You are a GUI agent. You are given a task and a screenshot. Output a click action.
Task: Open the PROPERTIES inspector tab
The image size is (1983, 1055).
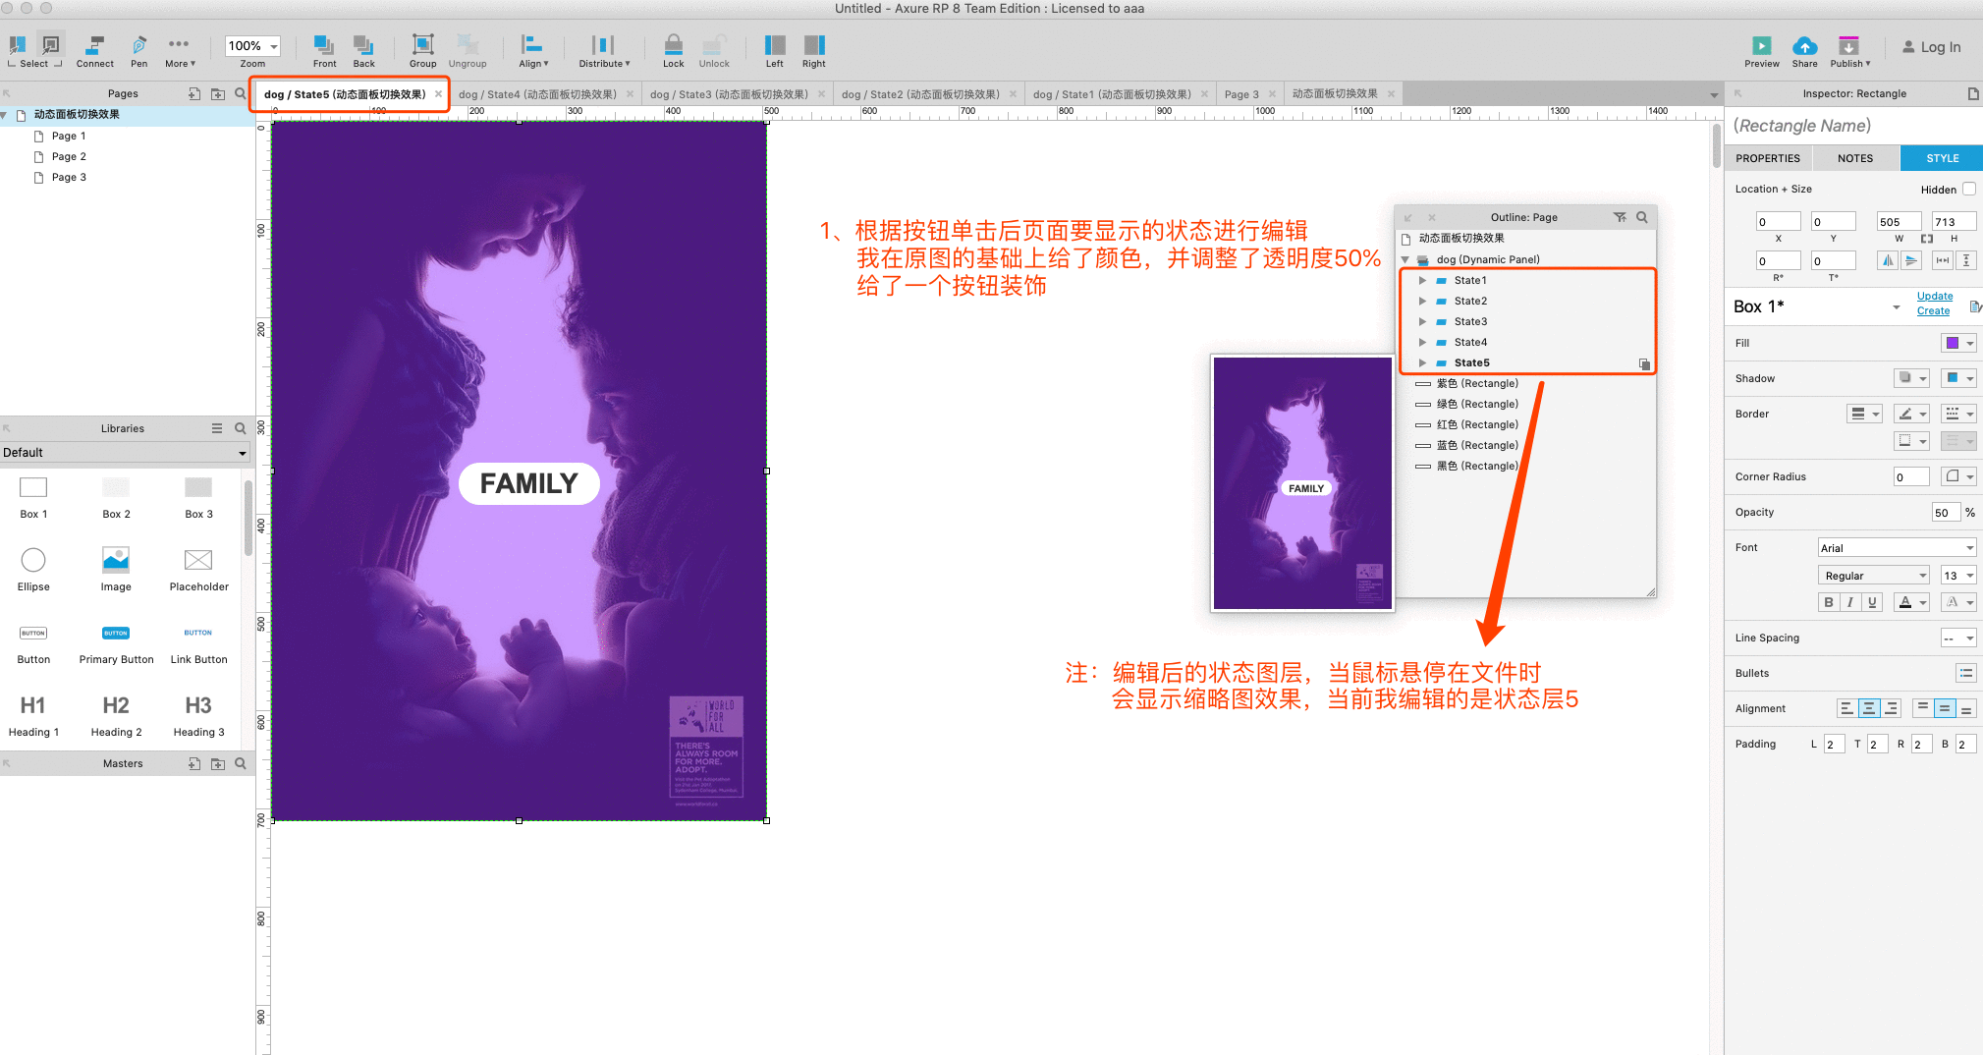(1767, 158)
